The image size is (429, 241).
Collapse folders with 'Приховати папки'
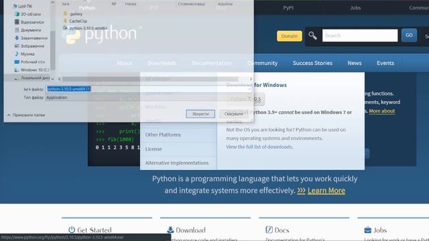pyautogui.click(x=26, y=115)
